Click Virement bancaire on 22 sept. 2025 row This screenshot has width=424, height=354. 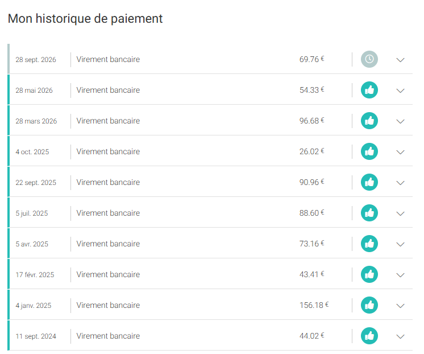pyautogui.click(x=108, y=182)
